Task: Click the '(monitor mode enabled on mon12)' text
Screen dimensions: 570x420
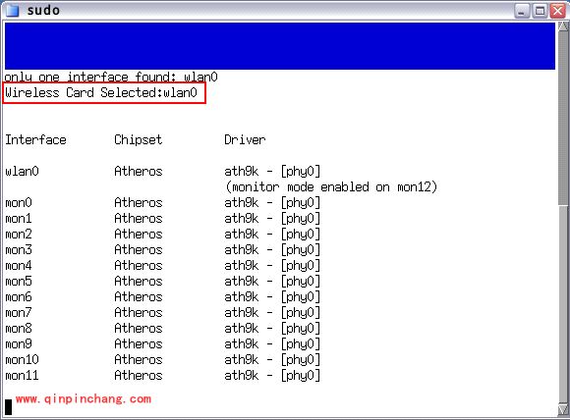Action: [x=331, y=187]
